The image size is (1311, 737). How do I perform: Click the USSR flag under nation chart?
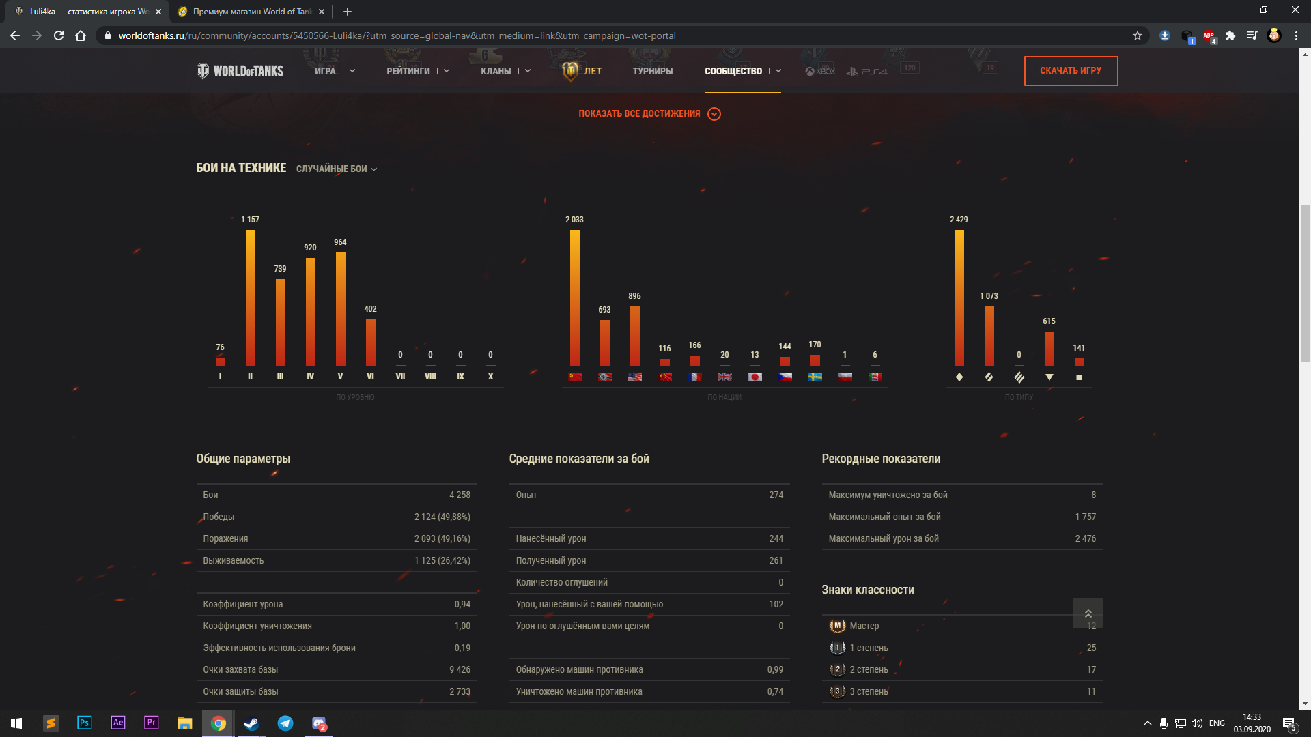click(x=575, y=377)
